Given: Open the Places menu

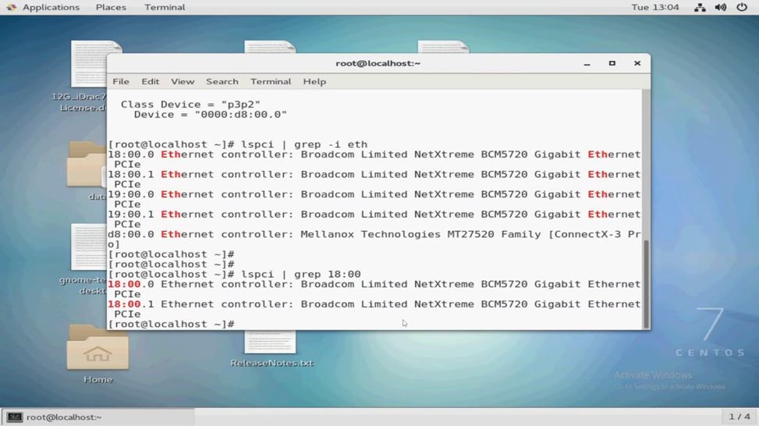Looking at the screenshot, I should [111, 7].
